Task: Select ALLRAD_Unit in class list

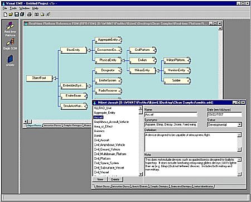Action: pos(103,108)
